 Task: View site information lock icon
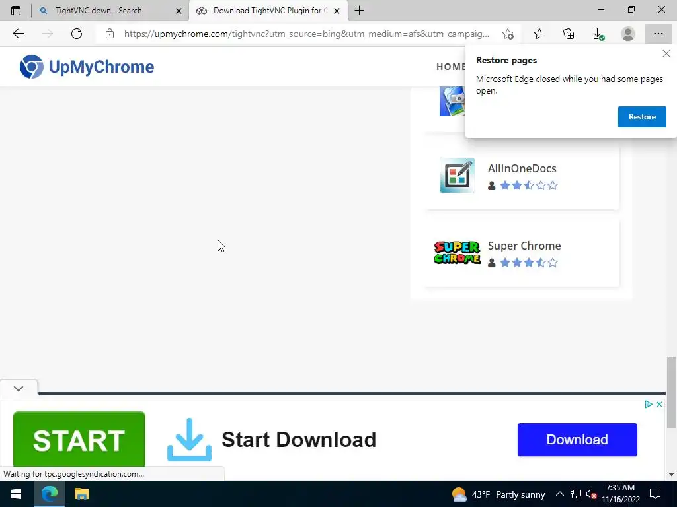tap(110, 34)
